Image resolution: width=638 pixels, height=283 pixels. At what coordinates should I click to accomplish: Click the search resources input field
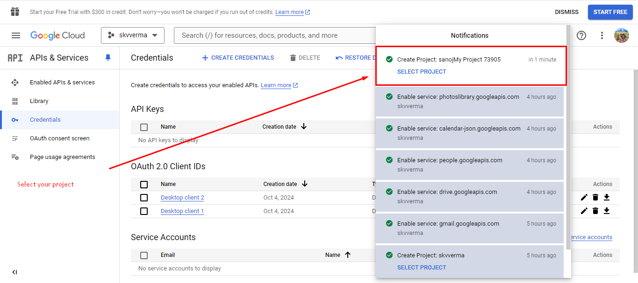coord(276,35)
